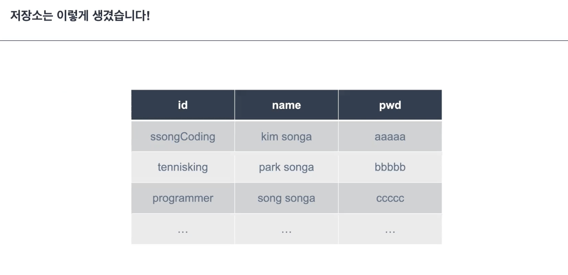Select the 'song songa' name cell

click(286, 198)
